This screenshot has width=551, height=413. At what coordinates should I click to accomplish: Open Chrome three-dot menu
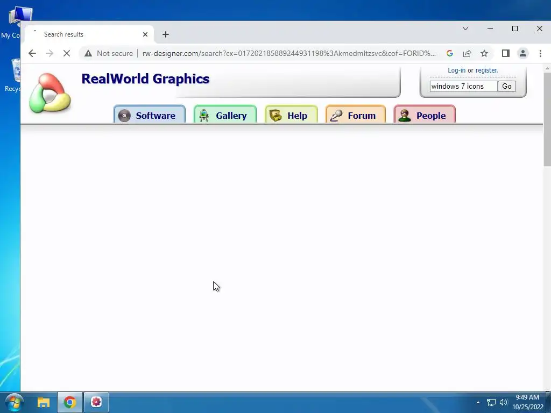pyautogui.click(x=540, y=53)
